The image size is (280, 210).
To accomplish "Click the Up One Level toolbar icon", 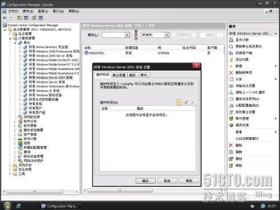I will click(20, 18).
